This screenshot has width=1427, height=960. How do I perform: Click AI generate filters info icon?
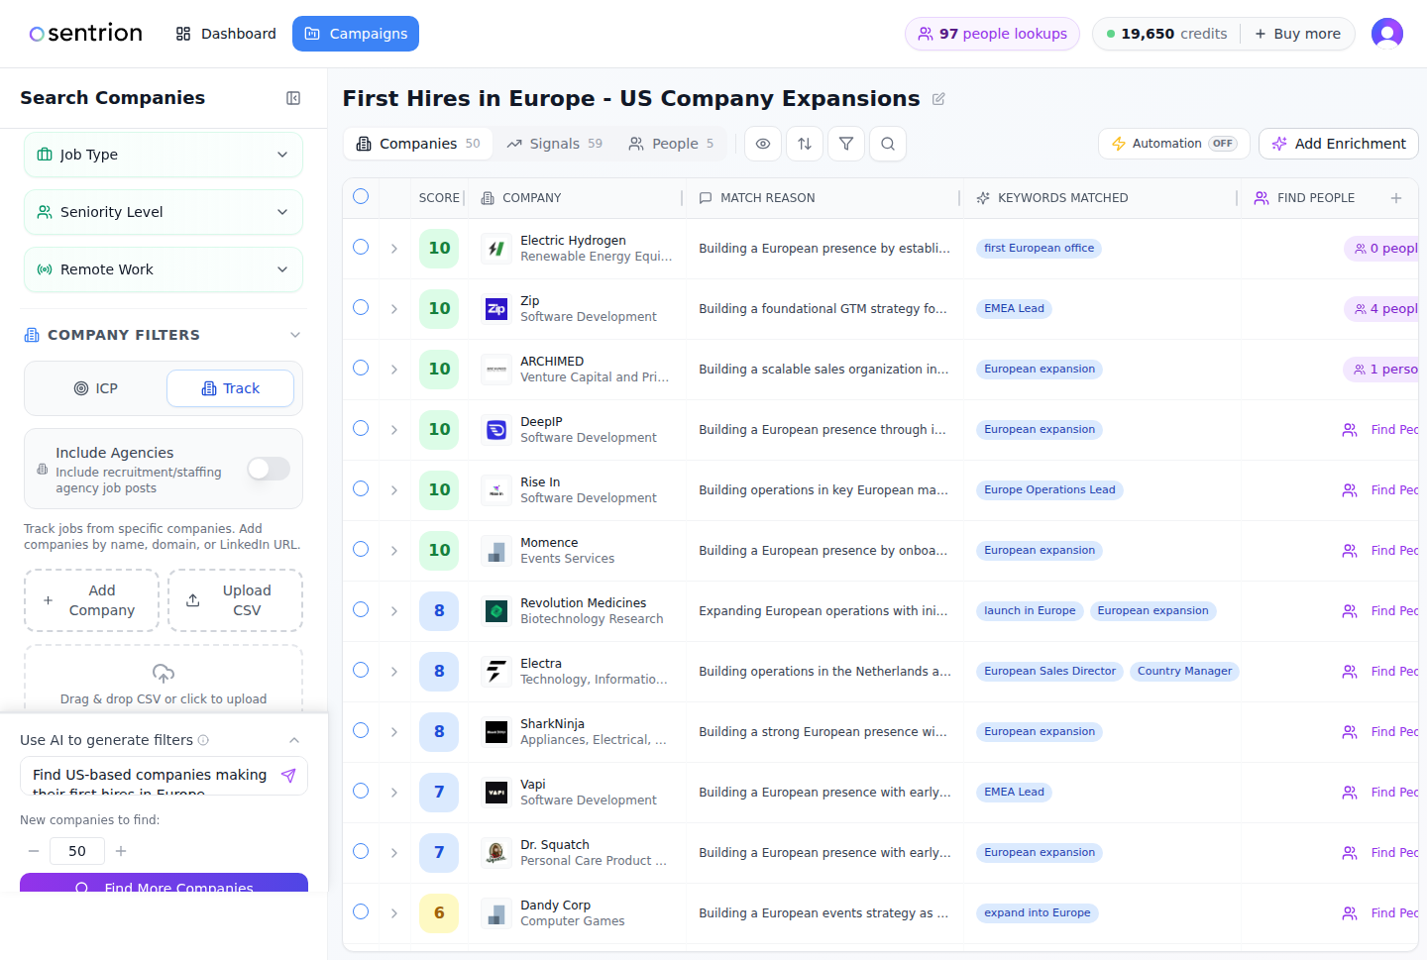click(x=203, y=740)
